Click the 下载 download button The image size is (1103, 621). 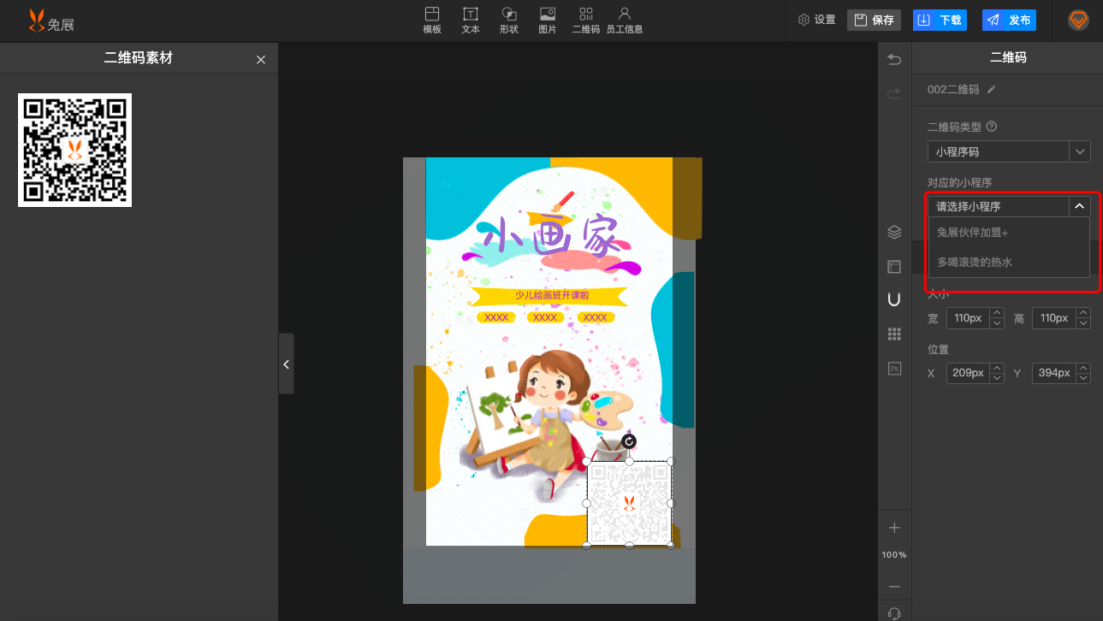pos(940,20)
